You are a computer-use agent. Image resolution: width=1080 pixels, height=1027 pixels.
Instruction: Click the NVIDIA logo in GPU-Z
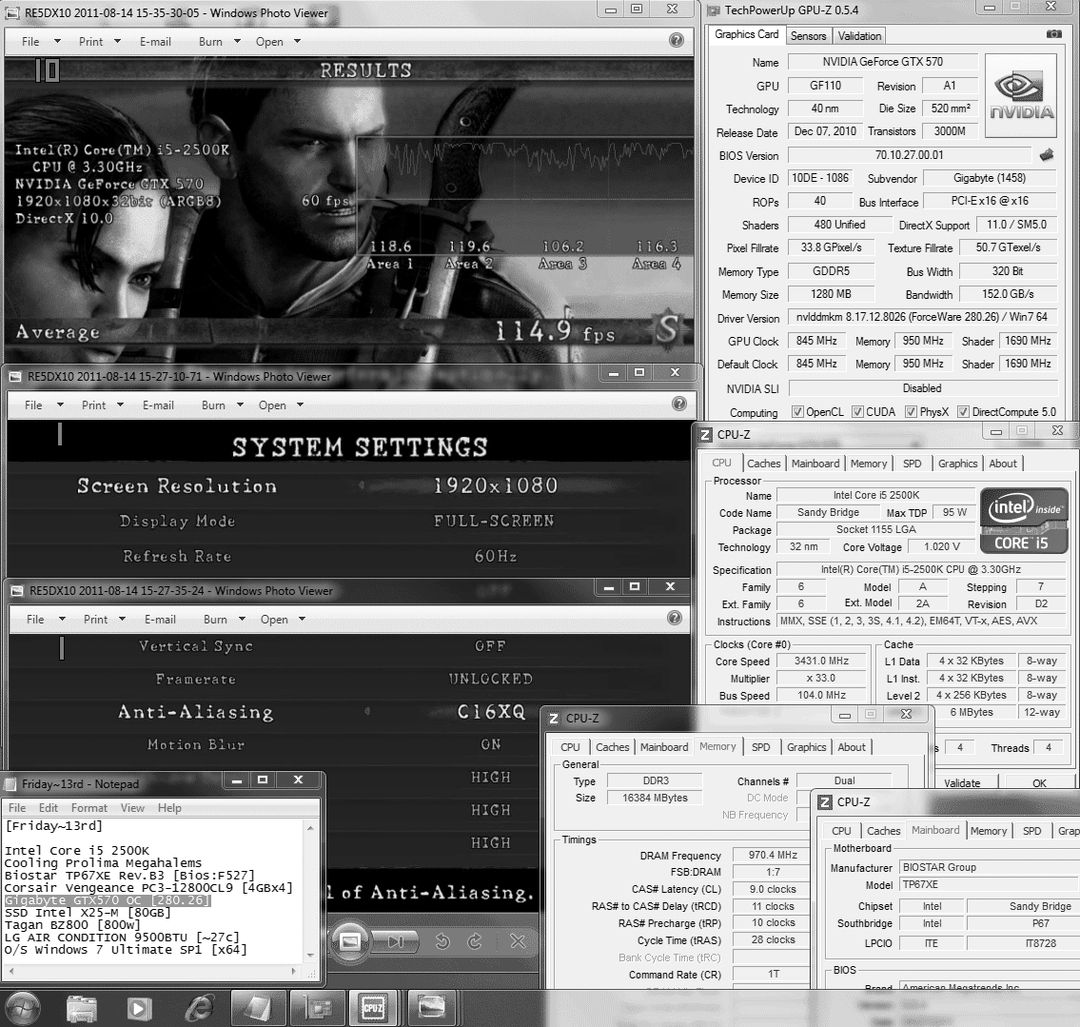(x=1021, y=97)
